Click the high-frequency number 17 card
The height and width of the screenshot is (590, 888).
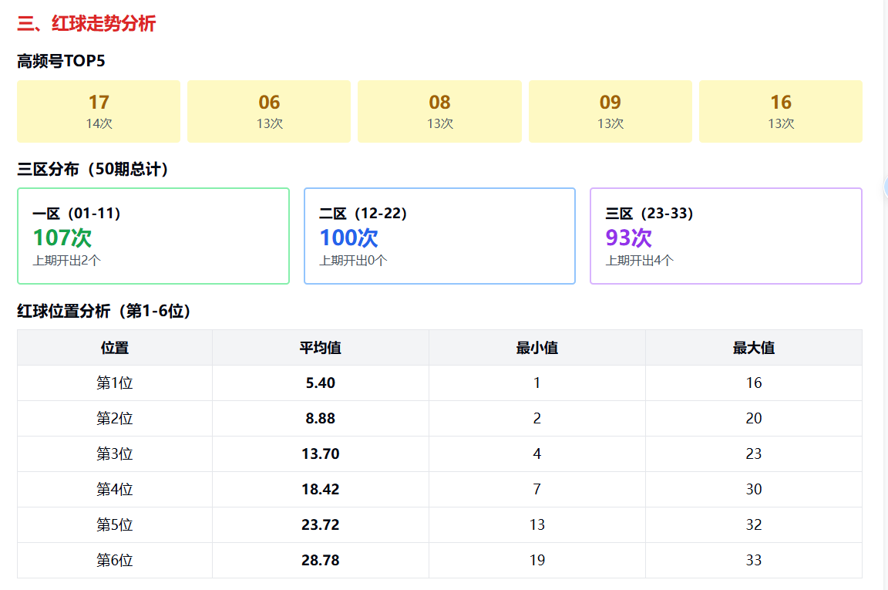click(x=99, y=111)
